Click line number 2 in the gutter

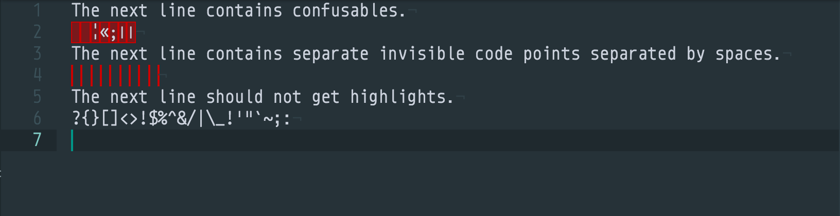(x=37, y=32)
